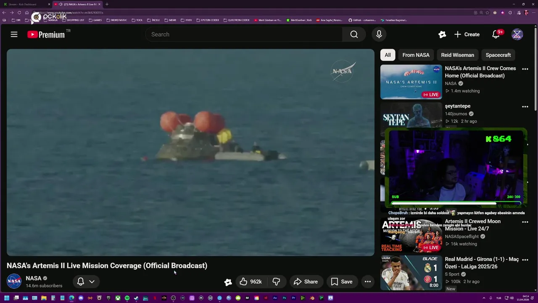538x303 pixels.
Task: Open the EPSTEIN CODEX bookmark folder
Action: tap(208, 20)
